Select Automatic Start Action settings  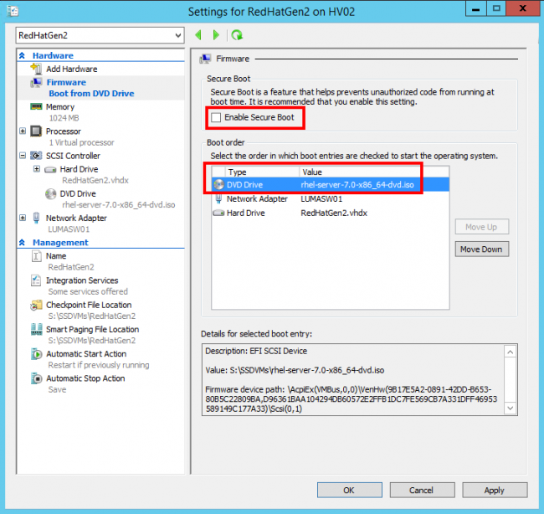(86, 354)
